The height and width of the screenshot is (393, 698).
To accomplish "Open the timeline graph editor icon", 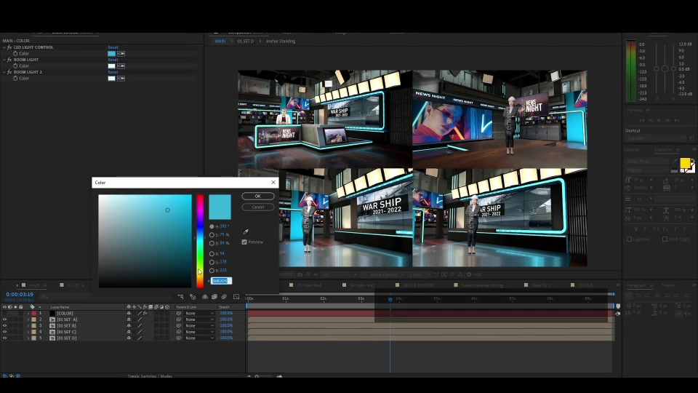I will coord(236,297).
